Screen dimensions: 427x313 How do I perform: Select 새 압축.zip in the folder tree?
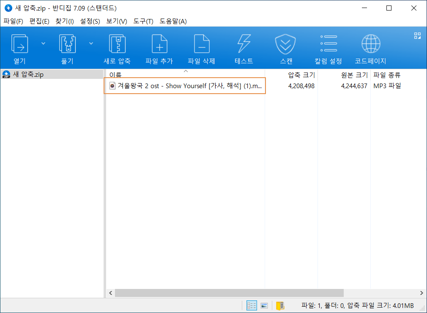(52, 74)
